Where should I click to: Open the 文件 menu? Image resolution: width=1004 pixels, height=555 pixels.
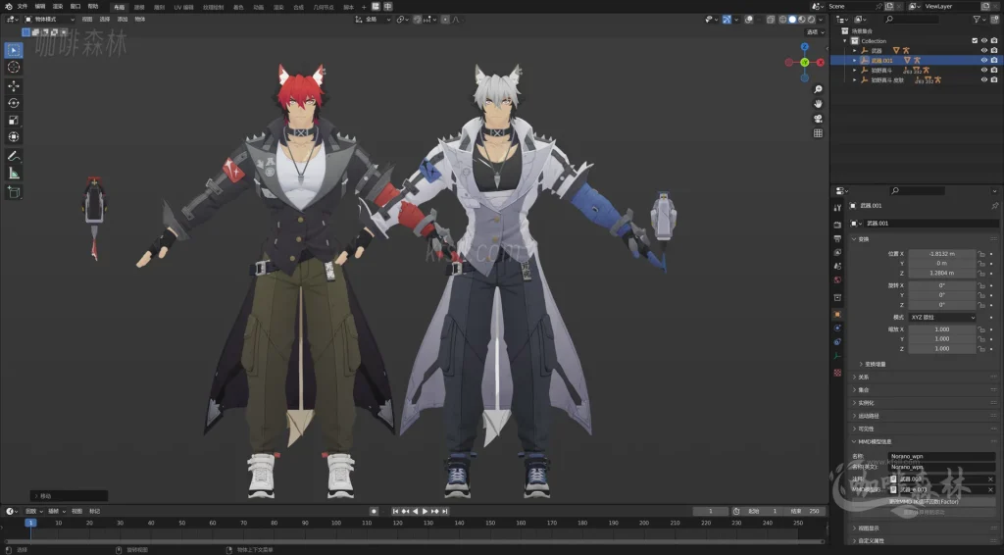pos(23,7)
